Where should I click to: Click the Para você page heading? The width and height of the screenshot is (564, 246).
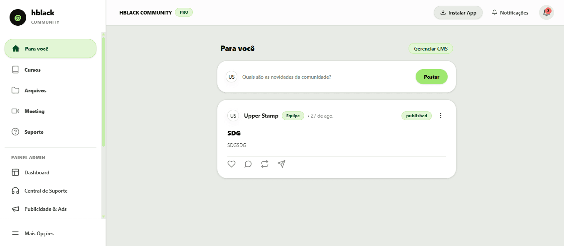tap(237, 48)
